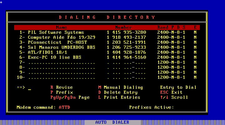
Task: Click baud setting 2400-N-8-1 for entry 1
Action: (171, 32)
